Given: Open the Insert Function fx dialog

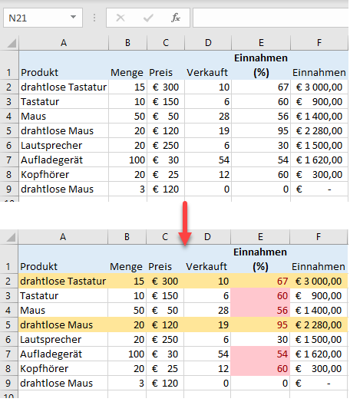Looking at the screenshot, I should [x=176, y=18].
